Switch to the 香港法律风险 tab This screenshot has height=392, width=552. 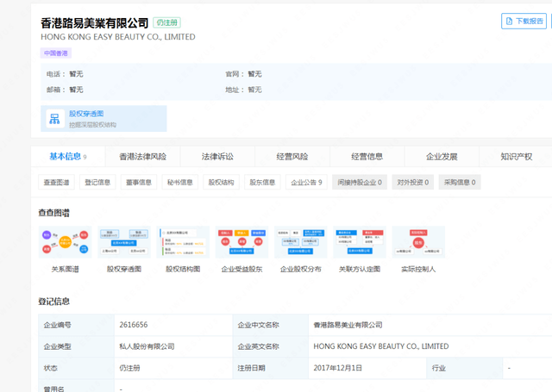[x=142, y=157]
